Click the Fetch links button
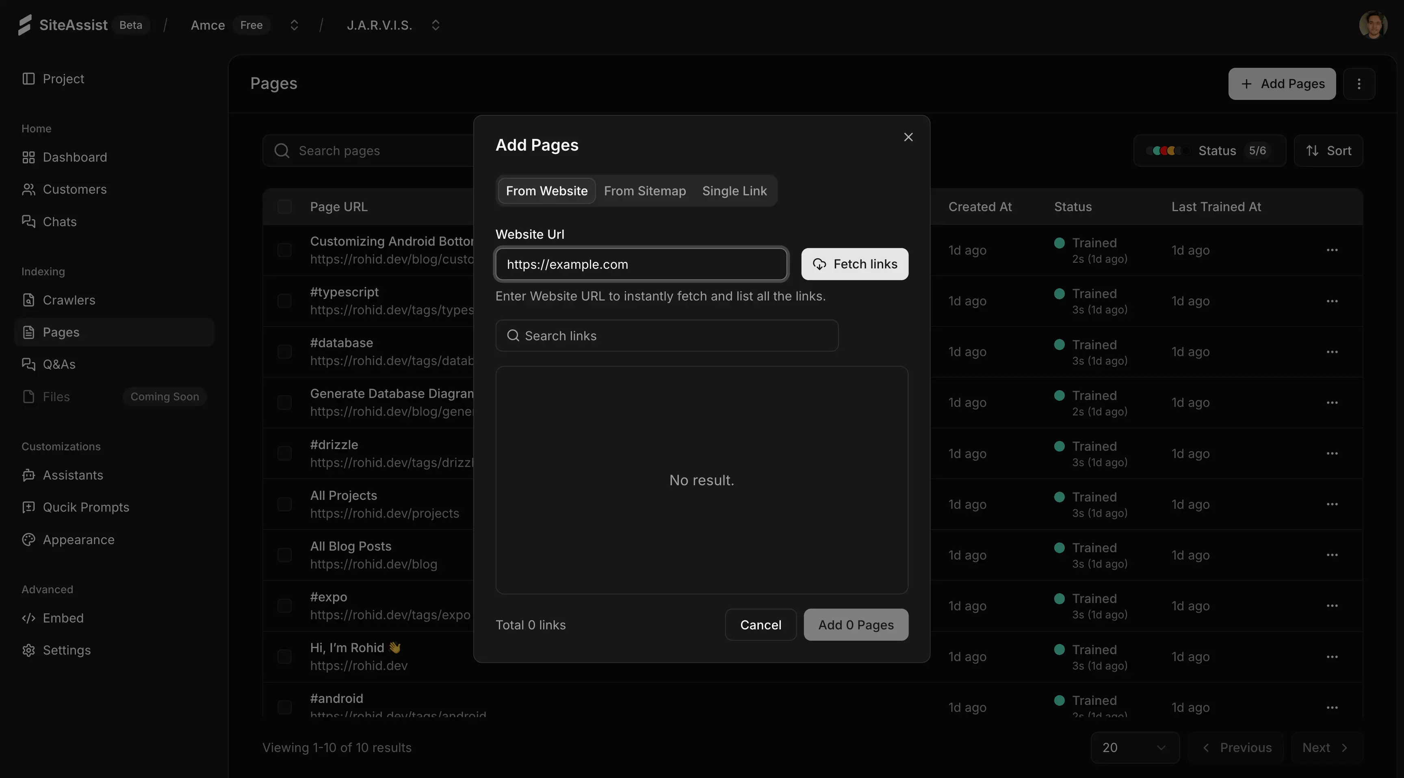Screen dimensions: 1404x778 (x=855, y=264)
